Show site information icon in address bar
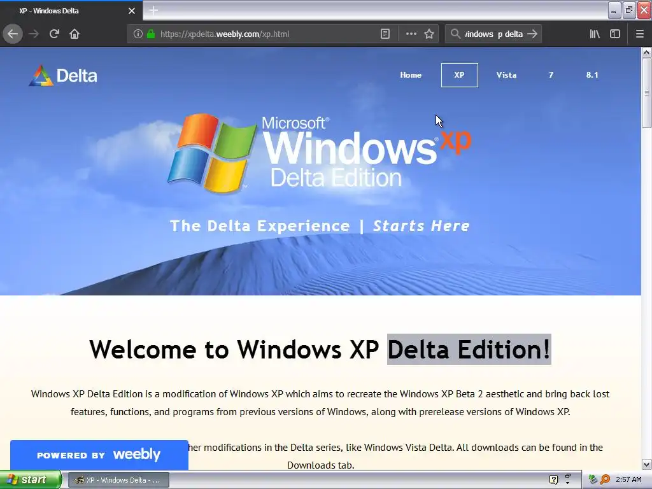652x489 pixels. coord(138,34)
